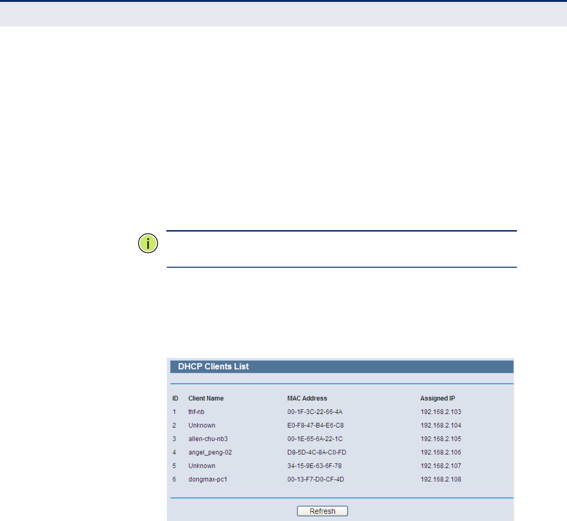Select the Unknown client in row 5
This screenshot has height=521, width=567.
tap(202, 466)
